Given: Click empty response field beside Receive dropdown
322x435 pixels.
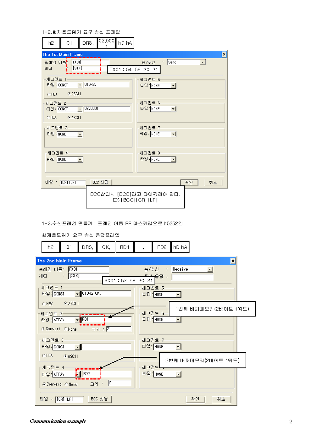Looking at the screenshot, I should (x=192, y=277).
